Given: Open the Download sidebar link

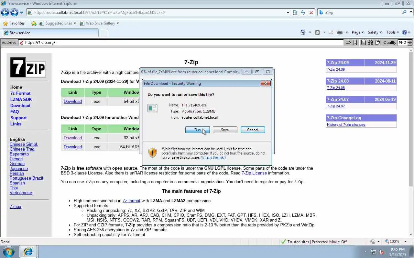Looking at the screenshot, I should tap(20, 105).
